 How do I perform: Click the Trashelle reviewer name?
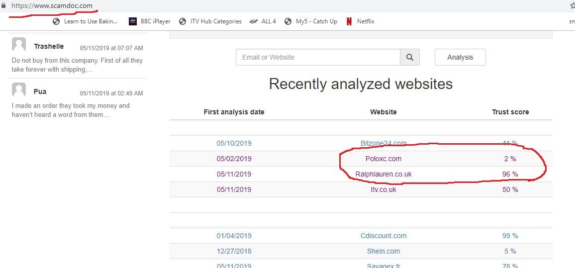pyautogui.click(x=49, y=46)
